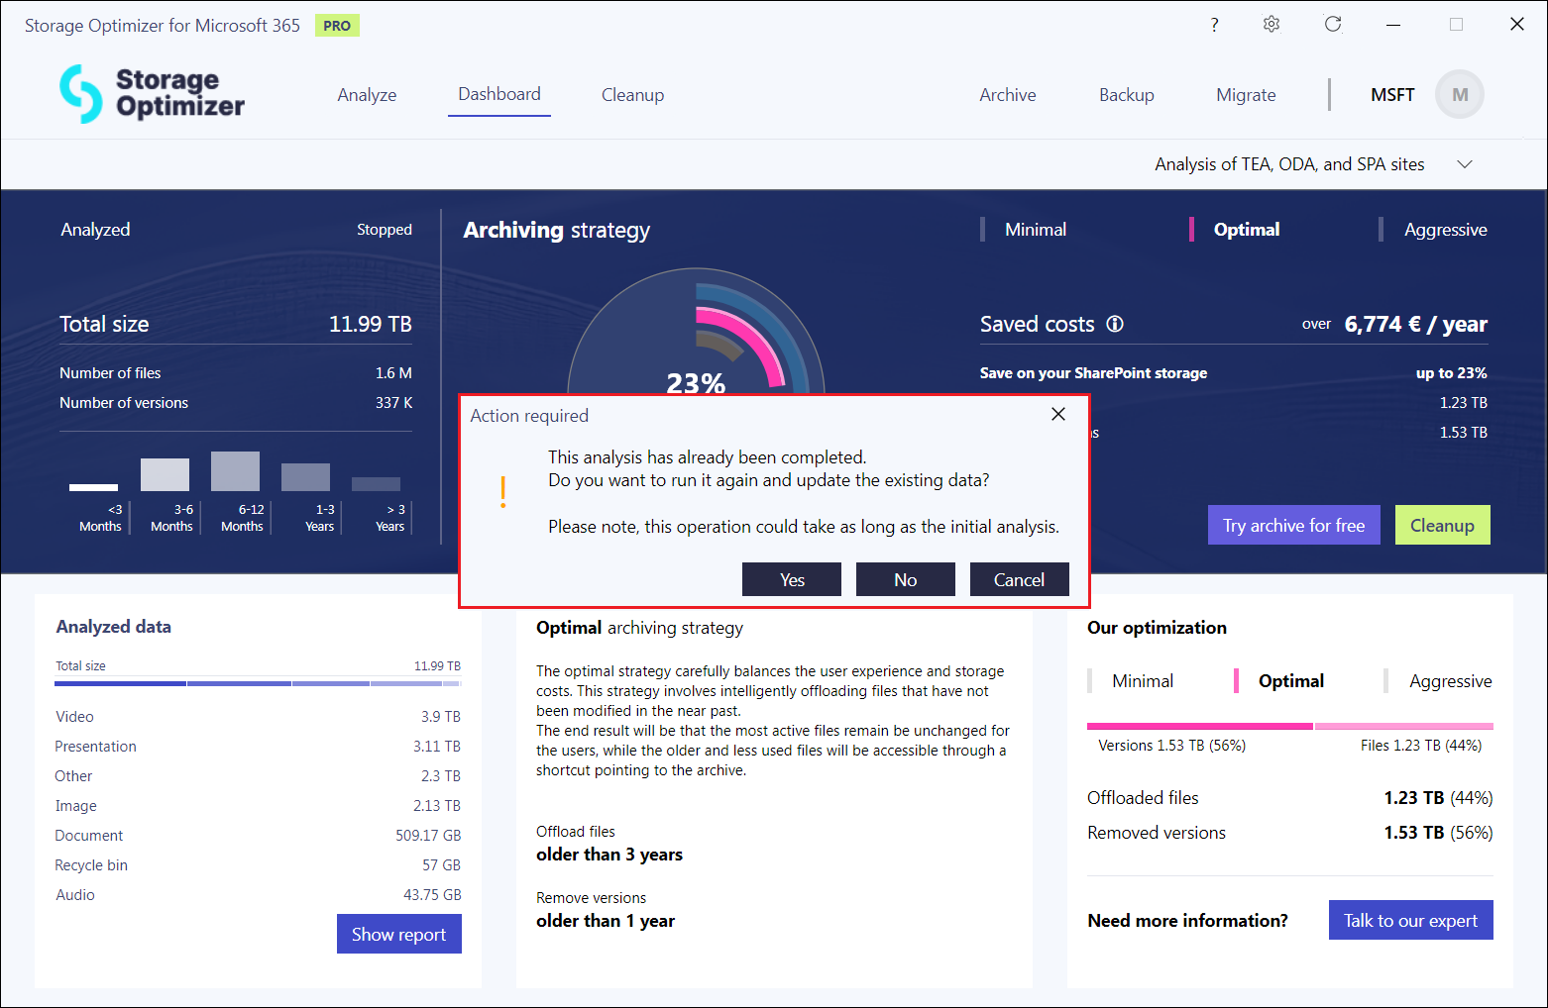Open the Cleanup tab
Viewport: 1548px width, 1008px height.
(x=632, y=95)
